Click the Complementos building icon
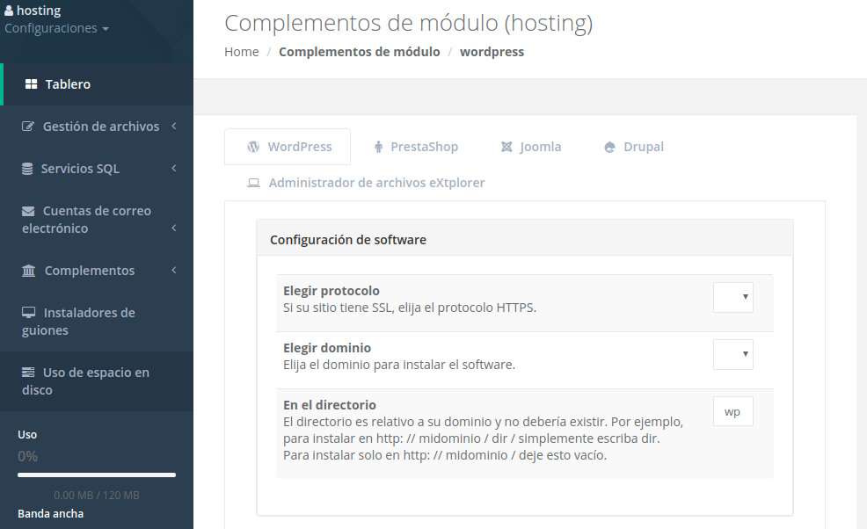Screen dimensions: 867x529 pos(28,271)
